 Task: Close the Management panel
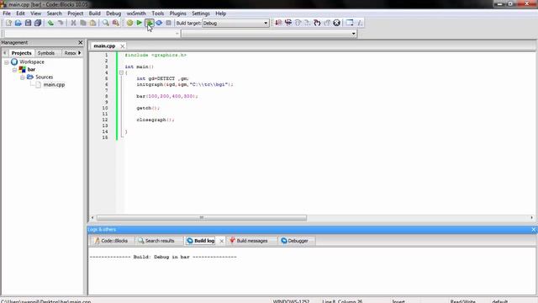click(x=81, y=43)
